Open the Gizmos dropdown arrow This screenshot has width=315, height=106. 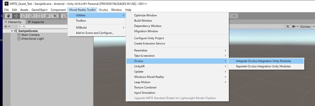[313, 27]
